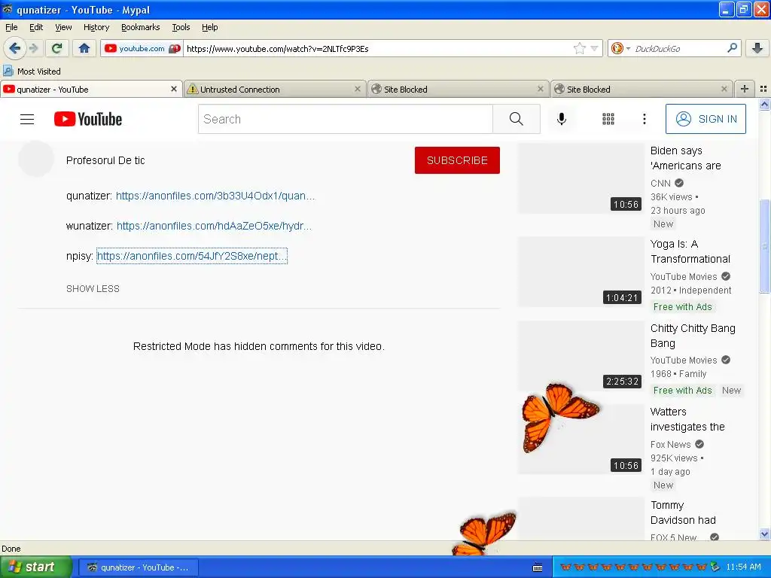Bookmark this page with star icon

[580, 48]
